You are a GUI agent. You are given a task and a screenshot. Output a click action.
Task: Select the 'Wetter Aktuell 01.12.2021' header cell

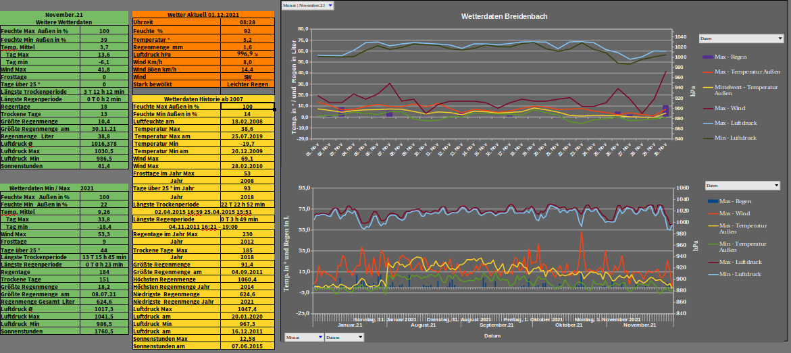(x=203, y=15)
